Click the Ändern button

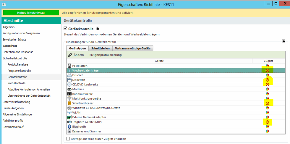click(x=76, y=55)
